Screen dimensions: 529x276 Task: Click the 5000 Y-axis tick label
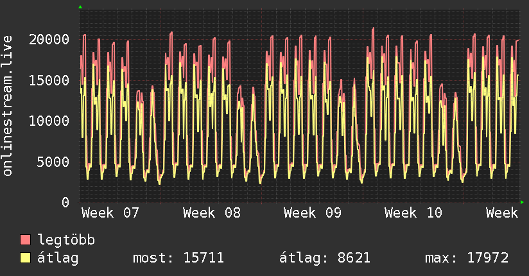53,162
